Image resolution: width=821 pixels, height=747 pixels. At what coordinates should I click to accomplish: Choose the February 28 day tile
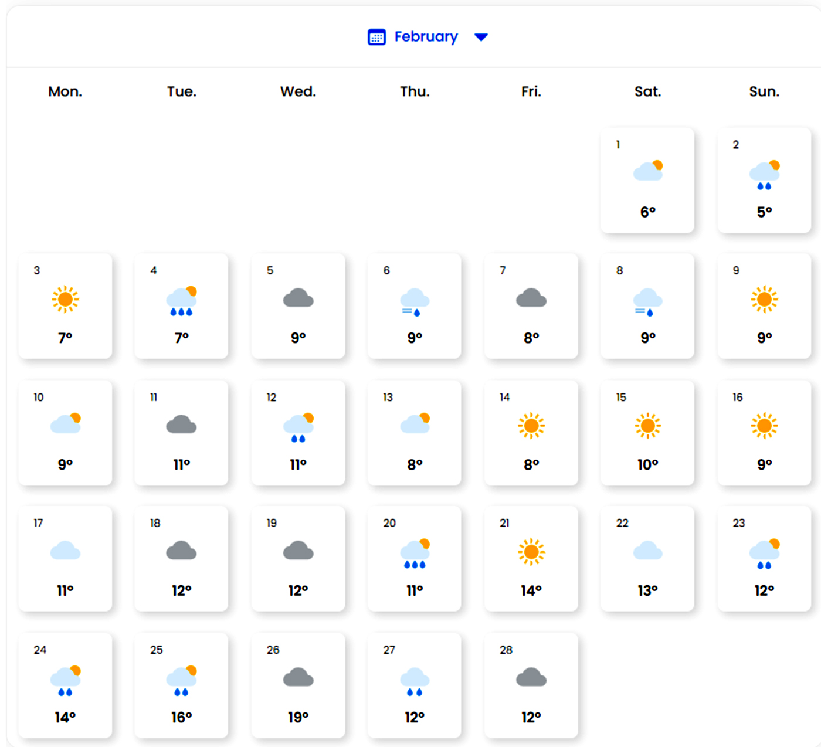531,685
